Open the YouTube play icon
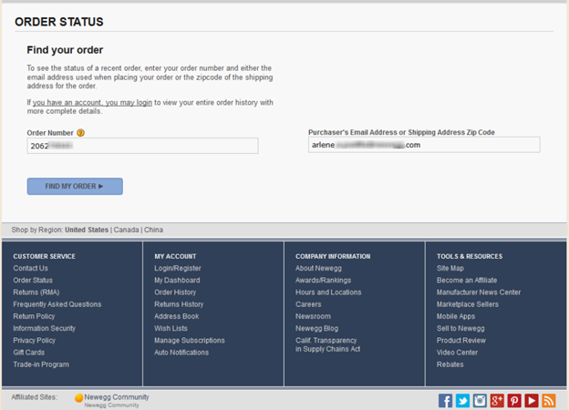This screenshot has height=410, width=569. tap(532, 401)
